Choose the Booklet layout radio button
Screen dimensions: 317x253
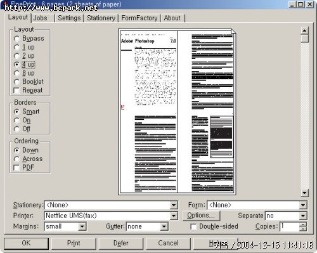(16, 82)
